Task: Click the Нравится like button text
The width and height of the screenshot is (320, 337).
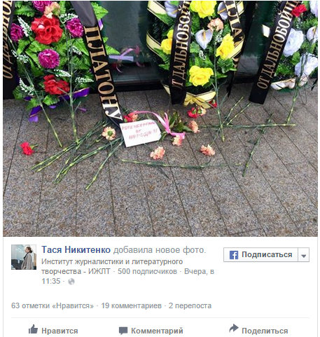Action: (60, 331)
